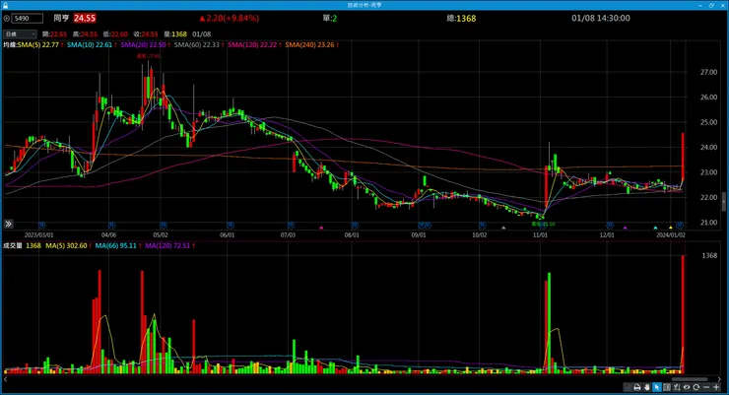Click the monthly marker near 06/01

[x=230, y=226]
